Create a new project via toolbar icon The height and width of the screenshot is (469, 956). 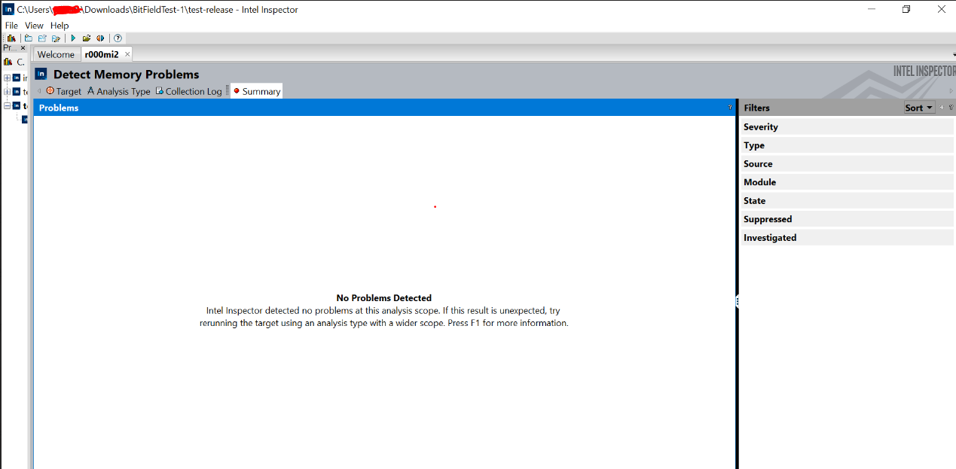click(27, 38)
